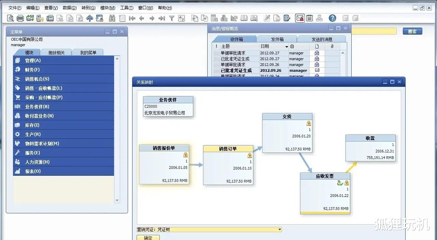
Task: Click the 业务伙伴 C20000 box
Action: pyautogui.click(x=168, y=106)
